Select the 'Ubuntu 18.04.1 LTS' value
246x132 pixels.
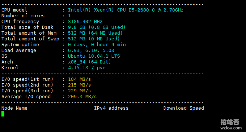[94, 56]
